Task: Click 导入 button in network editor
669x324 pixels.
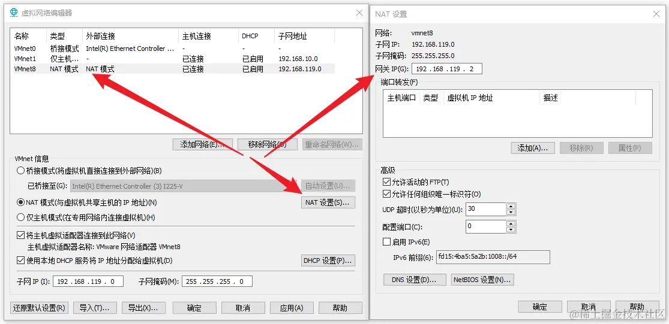Action: pos(95,308)
